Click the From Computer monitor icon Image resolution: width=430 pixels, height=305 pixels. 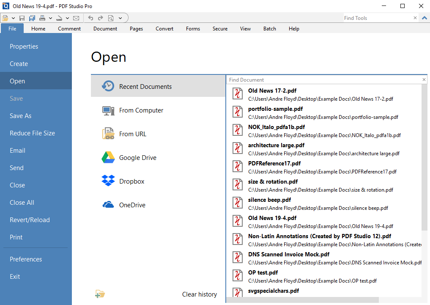pyautogui.click(x=108, y=110)
